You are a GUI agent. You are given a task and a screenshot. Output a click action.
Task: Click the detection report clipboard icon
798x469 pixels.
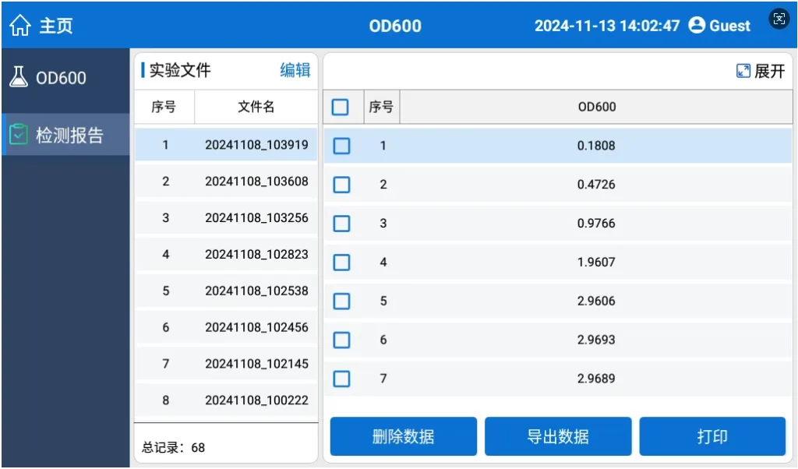(19, 135)
